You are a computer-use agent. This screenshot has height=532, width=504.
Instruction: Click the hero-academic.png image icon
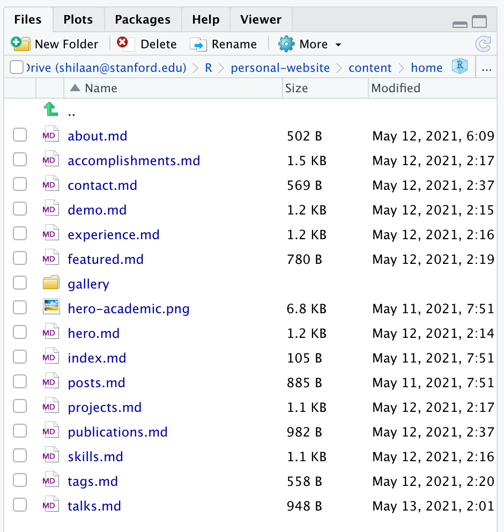point(50,308)
